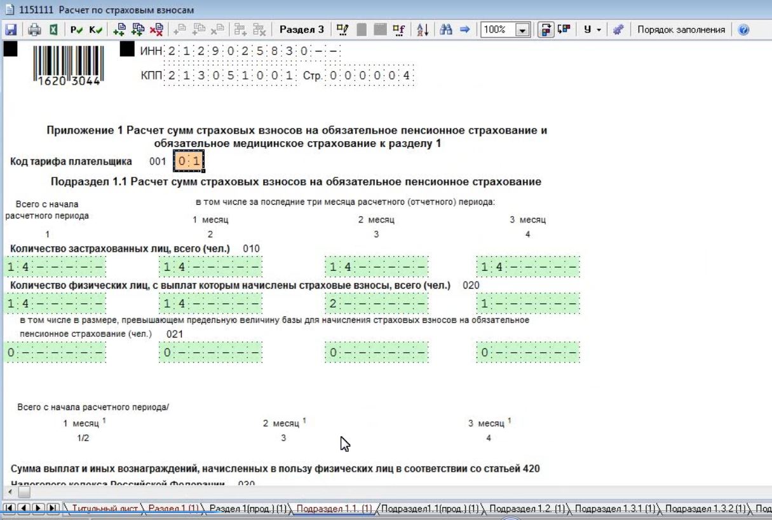Screen dimensions: 772x520
Task: Open 'Порядок заполнения' instructions
Action: pos(681,30)
